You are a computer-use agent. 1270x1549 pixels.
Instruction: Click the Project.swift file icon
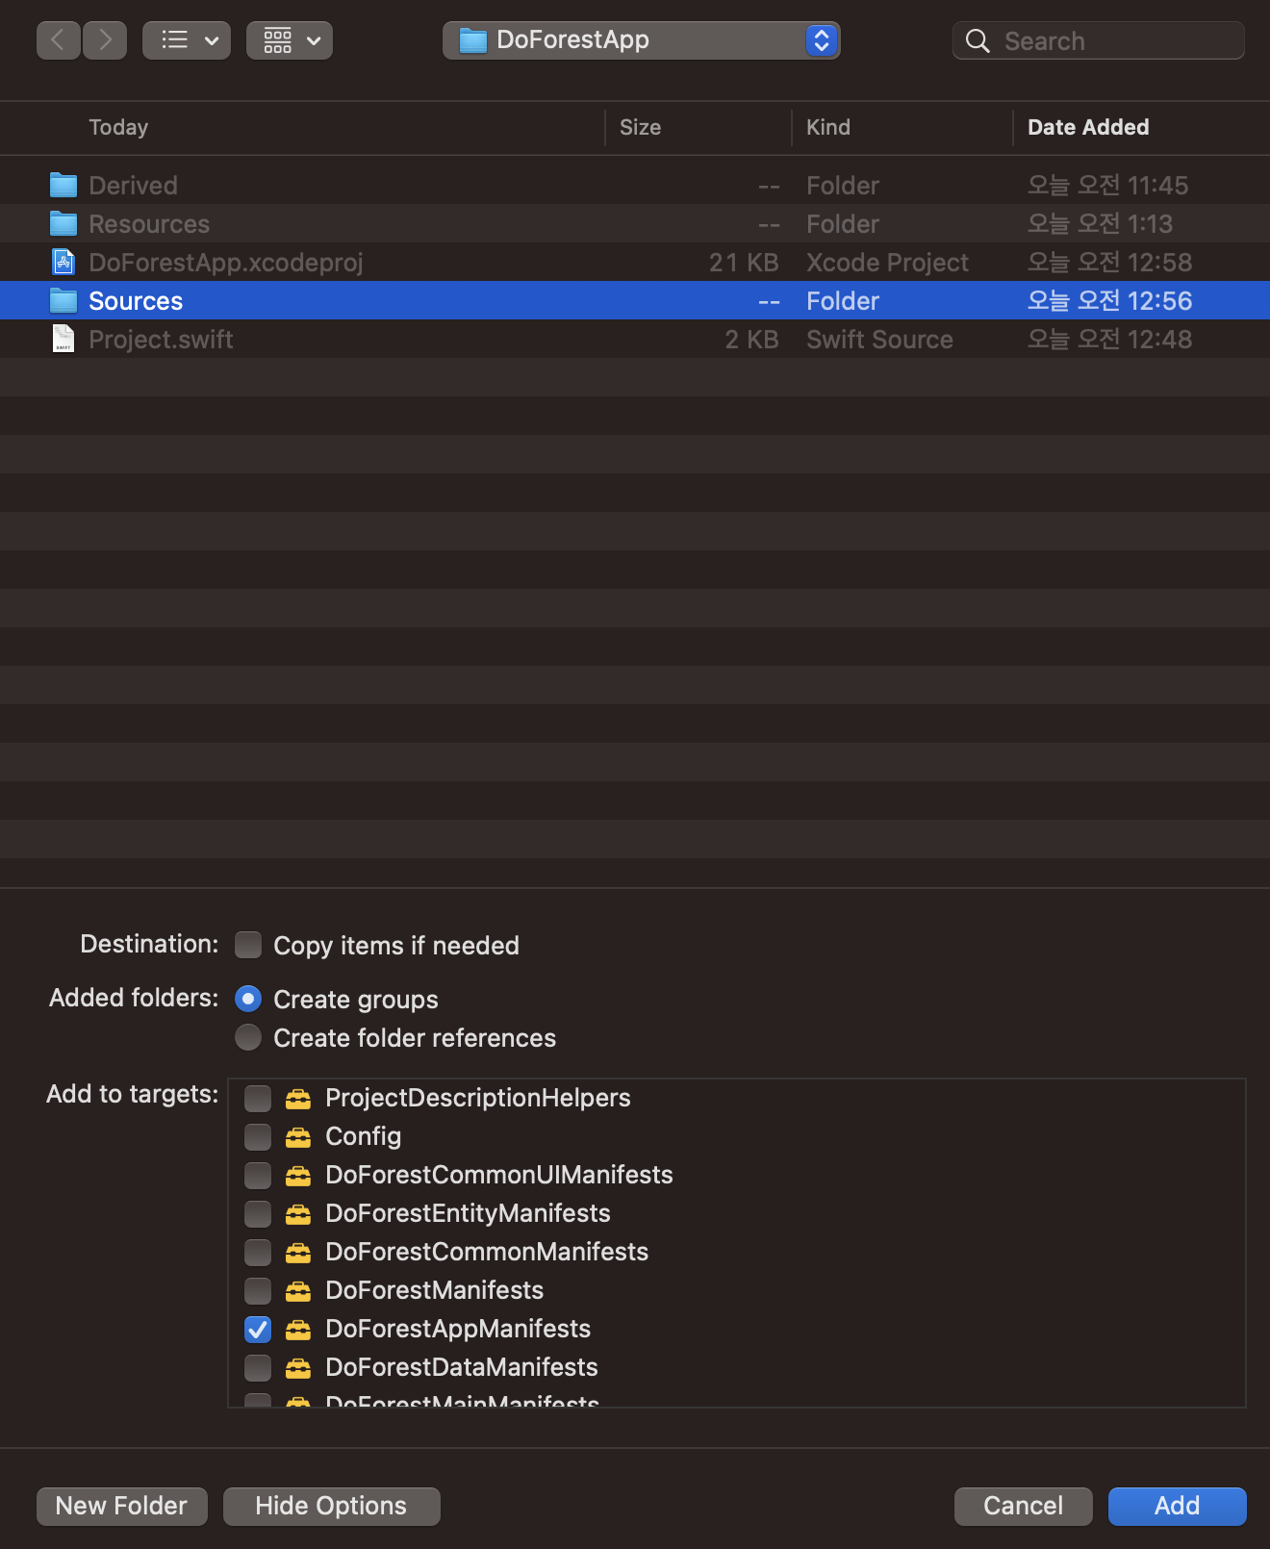pyautogui.click(x=63, y=339)
